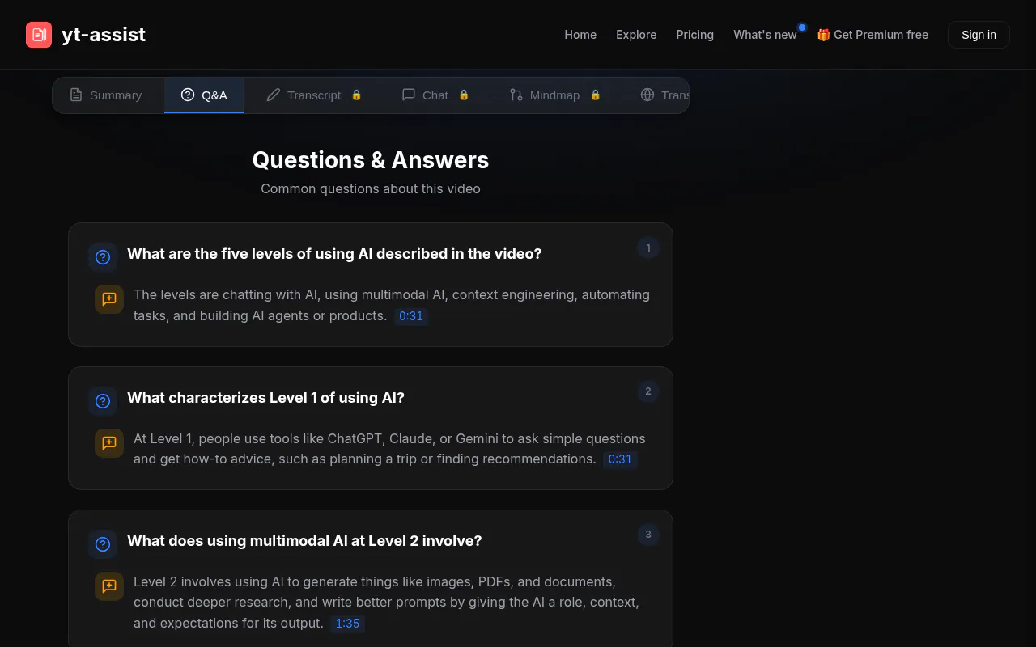Click the Chat tab speech-bubble icon
Viewport: 1036px width, 647px height.
(409, 95)
